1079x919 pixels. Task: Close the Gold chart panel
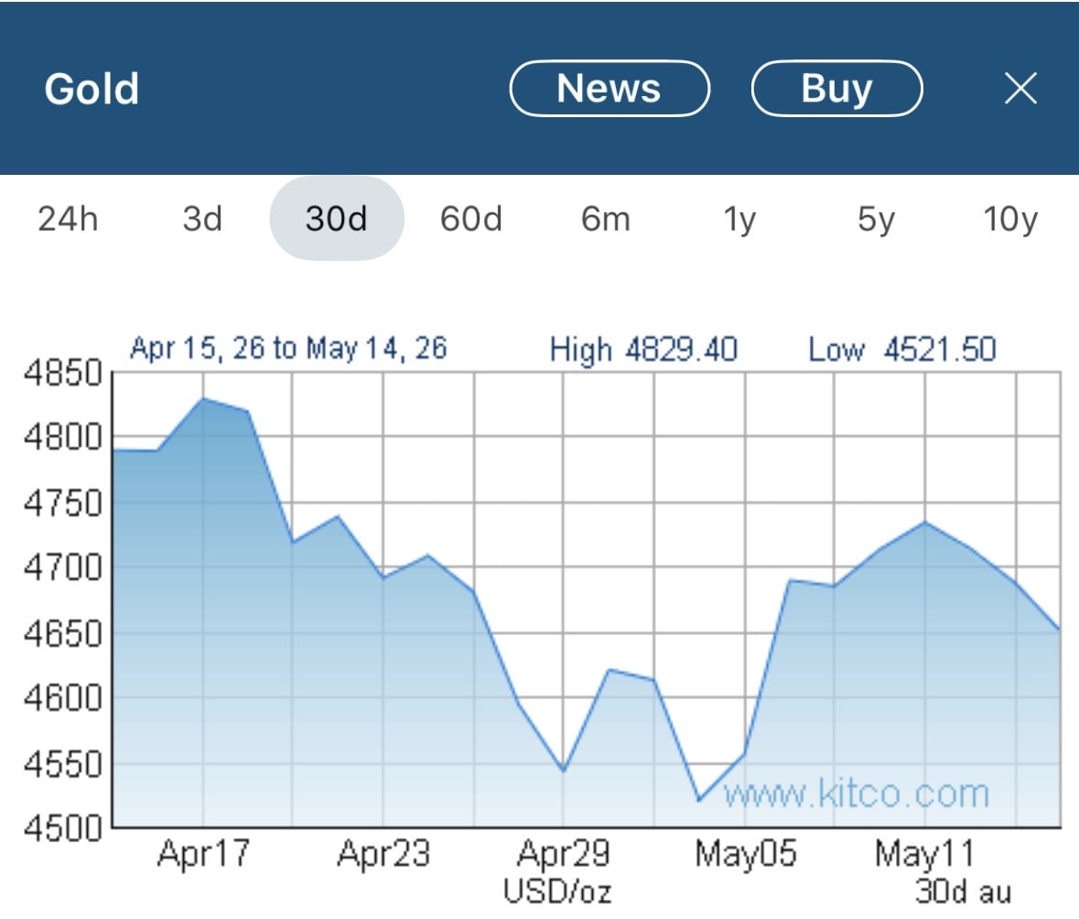[1020, 89]
